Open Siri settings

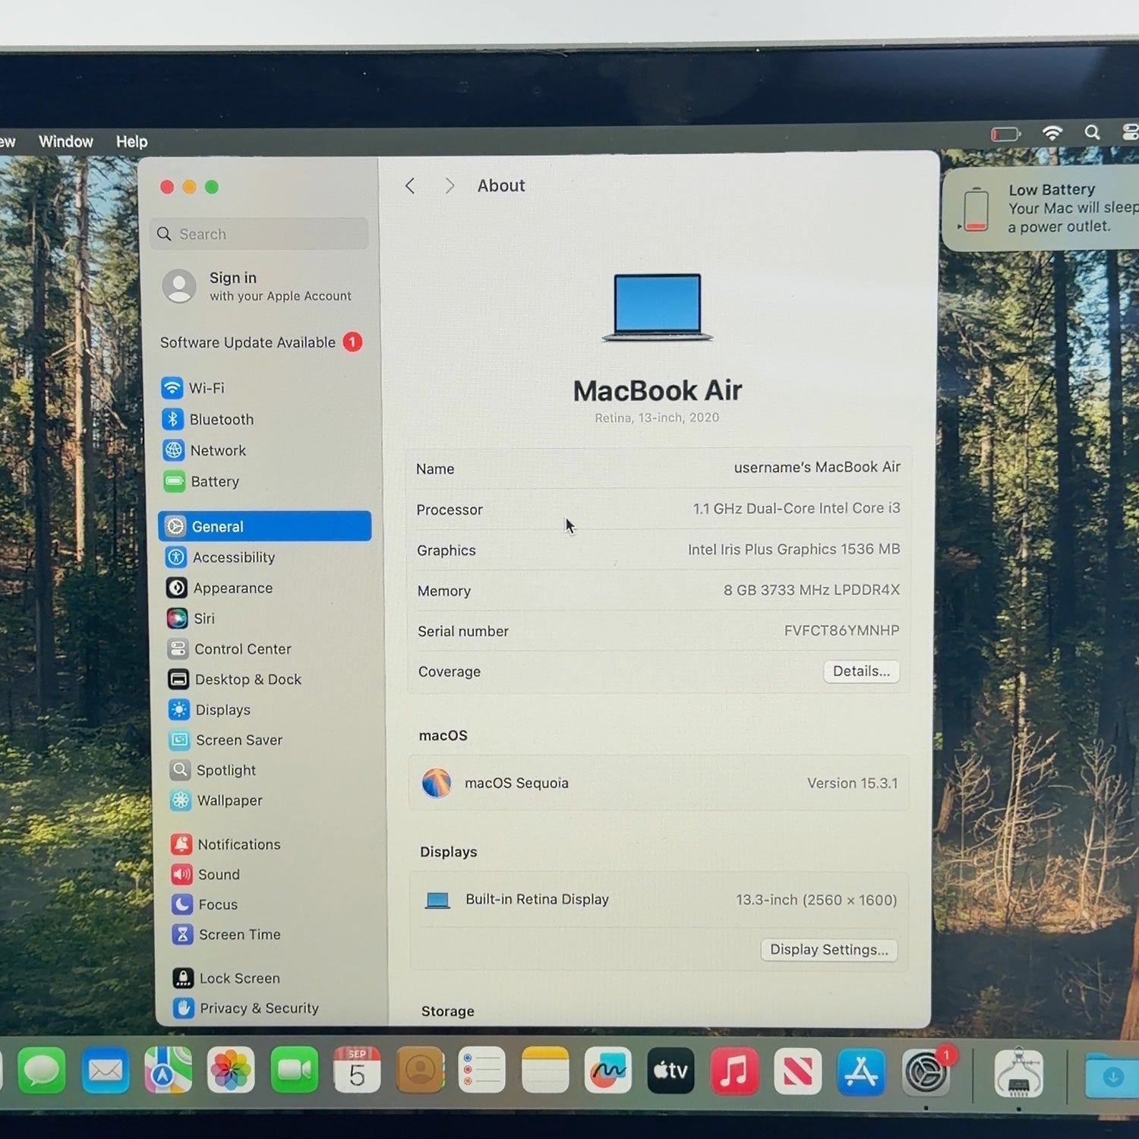[x=191, y=618]
